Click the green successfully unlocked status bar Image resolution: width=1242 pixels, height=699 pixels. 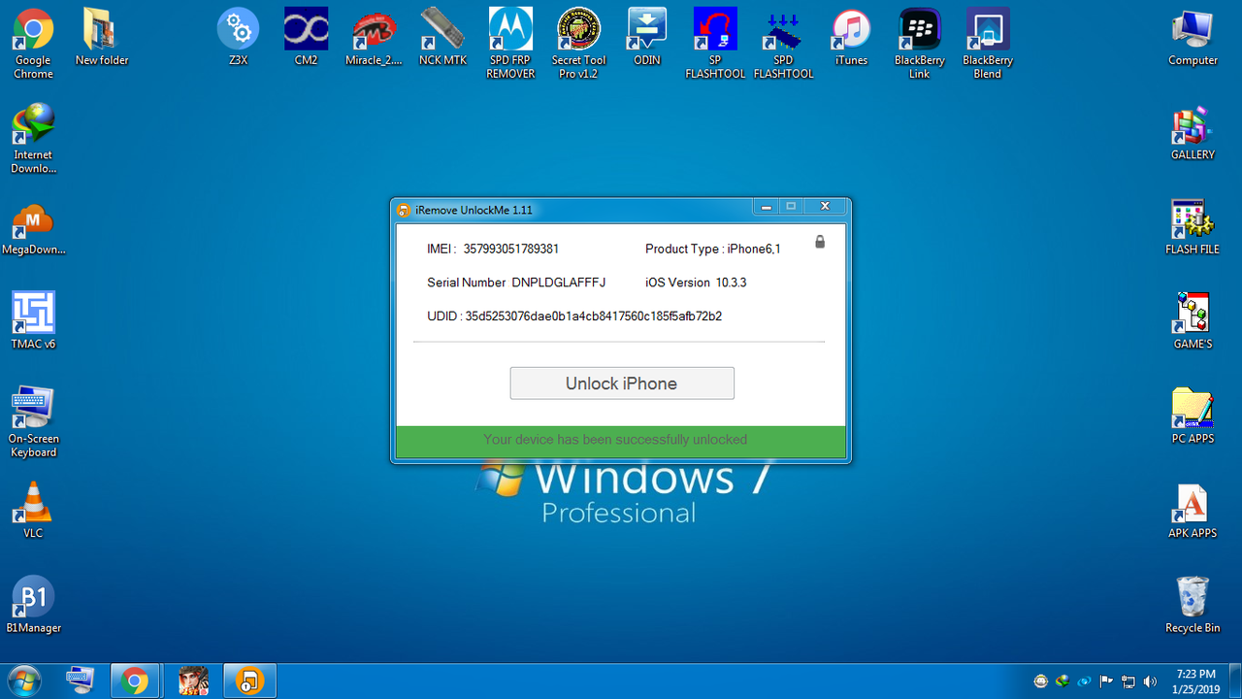tap(621, 442)
